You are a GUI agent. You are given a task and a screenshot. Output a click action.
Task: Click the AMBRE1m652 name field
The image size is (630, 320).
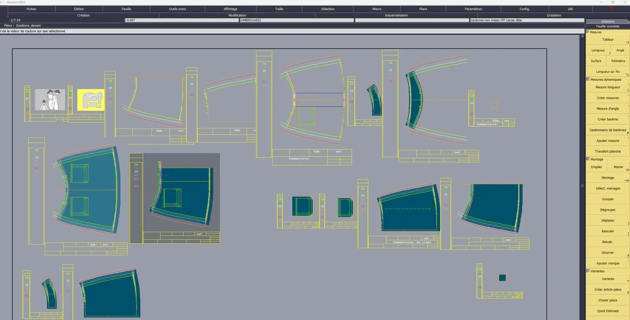pos(296,20)
